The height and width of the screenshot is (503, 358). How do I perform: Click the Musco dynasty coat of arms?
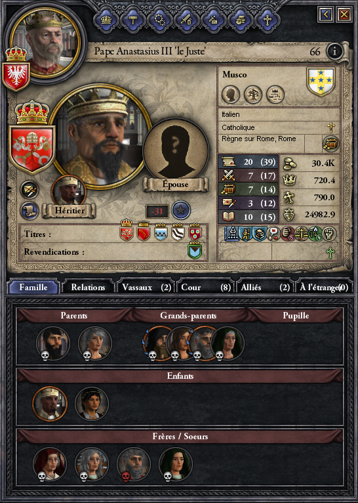tap(321, 81)
